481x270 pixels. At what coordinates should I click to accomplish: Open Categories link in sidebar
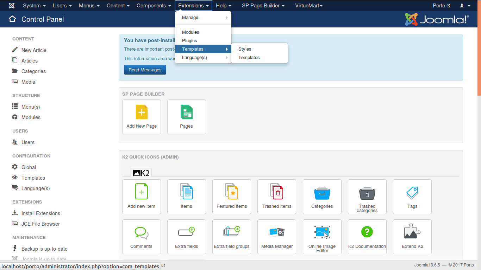[x=33, y=71]
